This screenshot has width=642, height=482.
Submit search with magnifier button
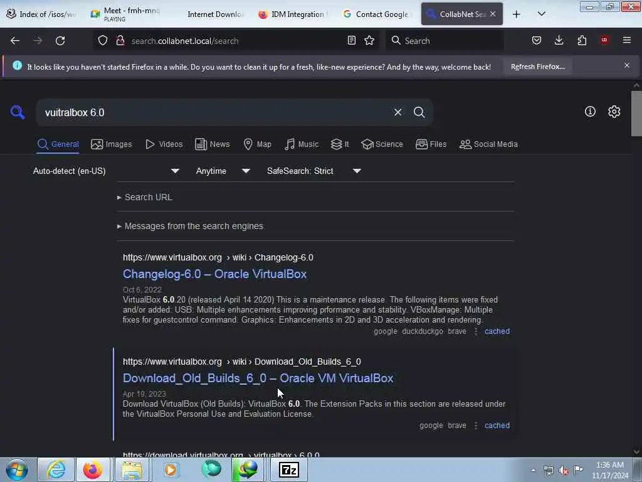(x=419, y=112)
